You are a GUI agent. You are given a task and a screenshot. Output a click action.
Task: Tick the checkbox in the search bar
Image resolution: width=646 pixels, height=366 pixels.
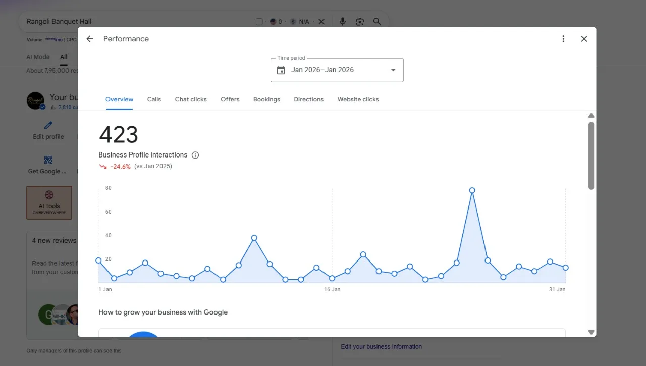click(259, 22)
